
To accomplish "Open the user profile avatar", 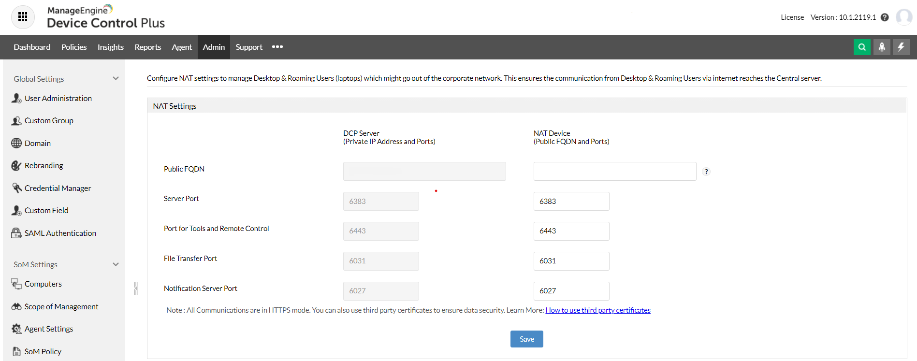I will click(903, 17).
